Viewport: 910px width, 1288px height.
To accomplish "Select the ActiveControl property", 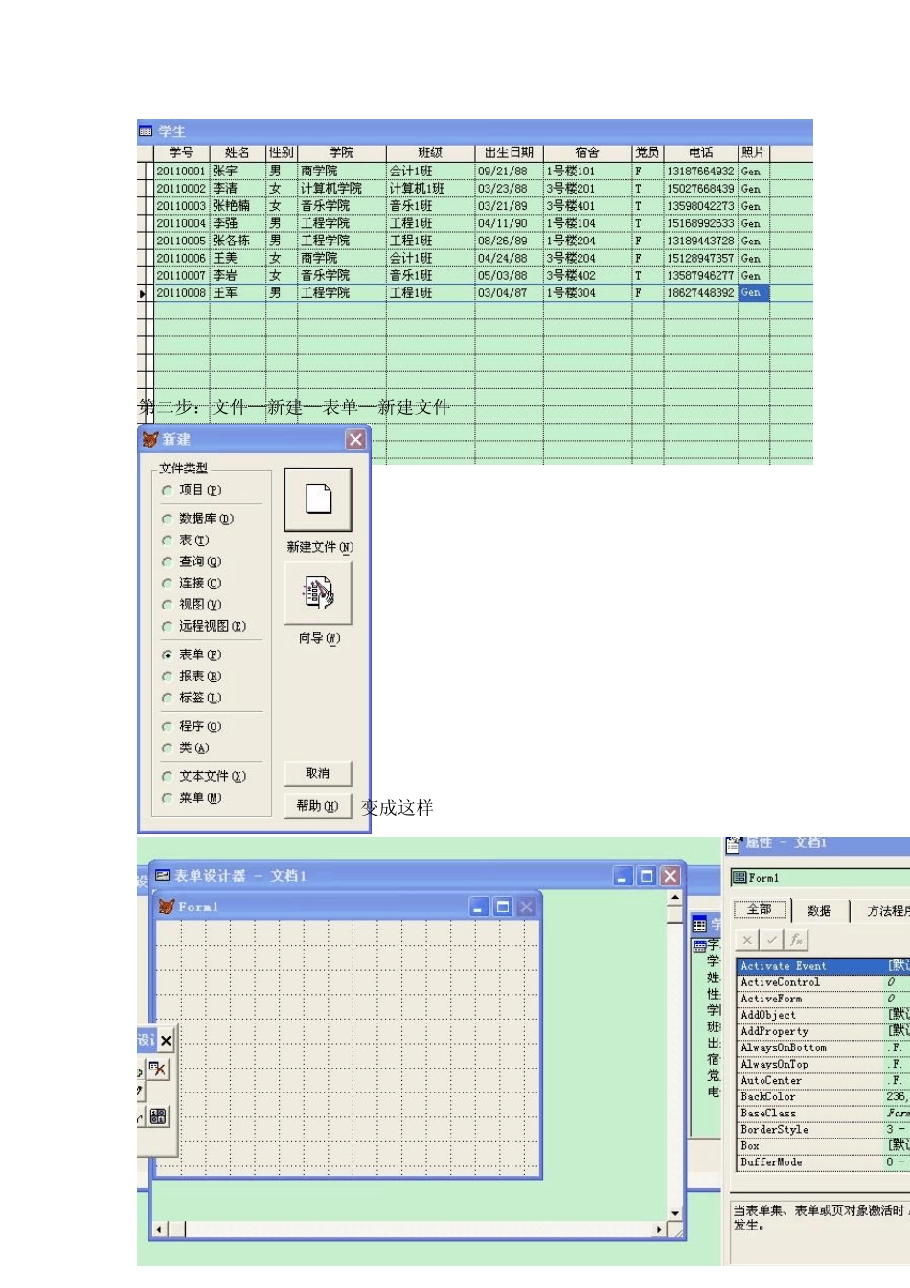I will click(x=823, y=982).
